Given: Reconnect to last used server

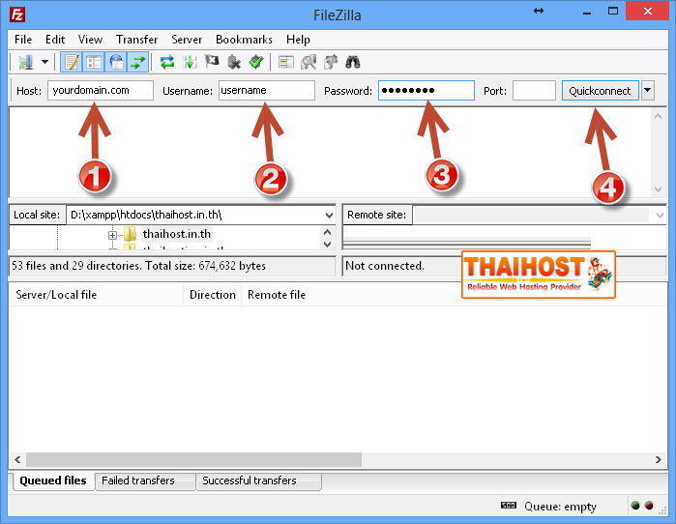Looking at the screenshot, I should pyautogui.click(x=256, y=62).
